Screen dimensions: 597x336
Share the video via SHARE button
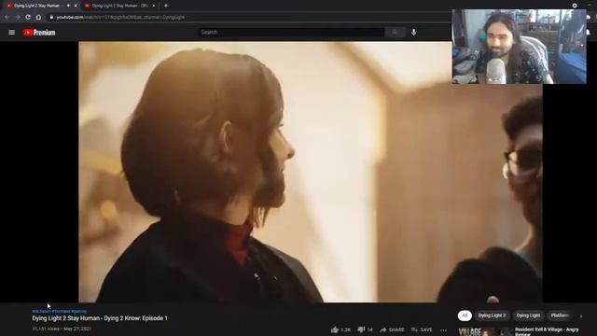[x=392, y=329]
